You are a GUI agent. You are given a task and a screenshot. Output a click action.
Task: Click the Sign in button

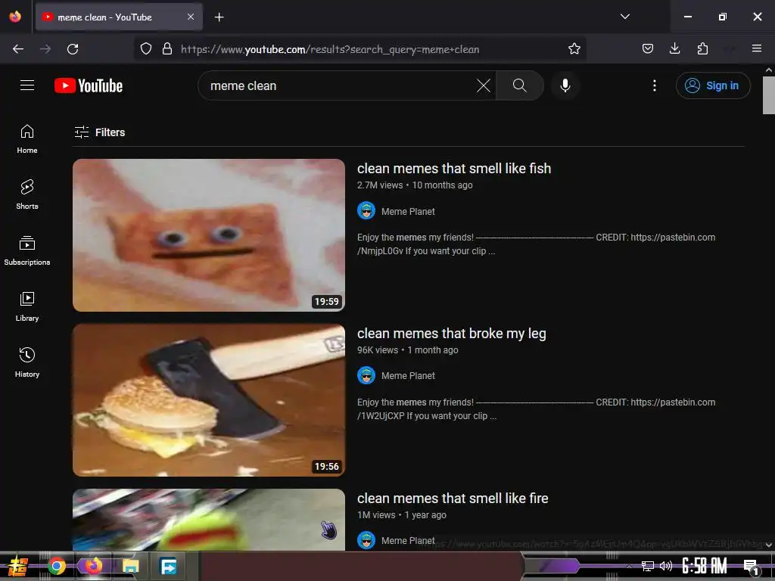(713, 85)
